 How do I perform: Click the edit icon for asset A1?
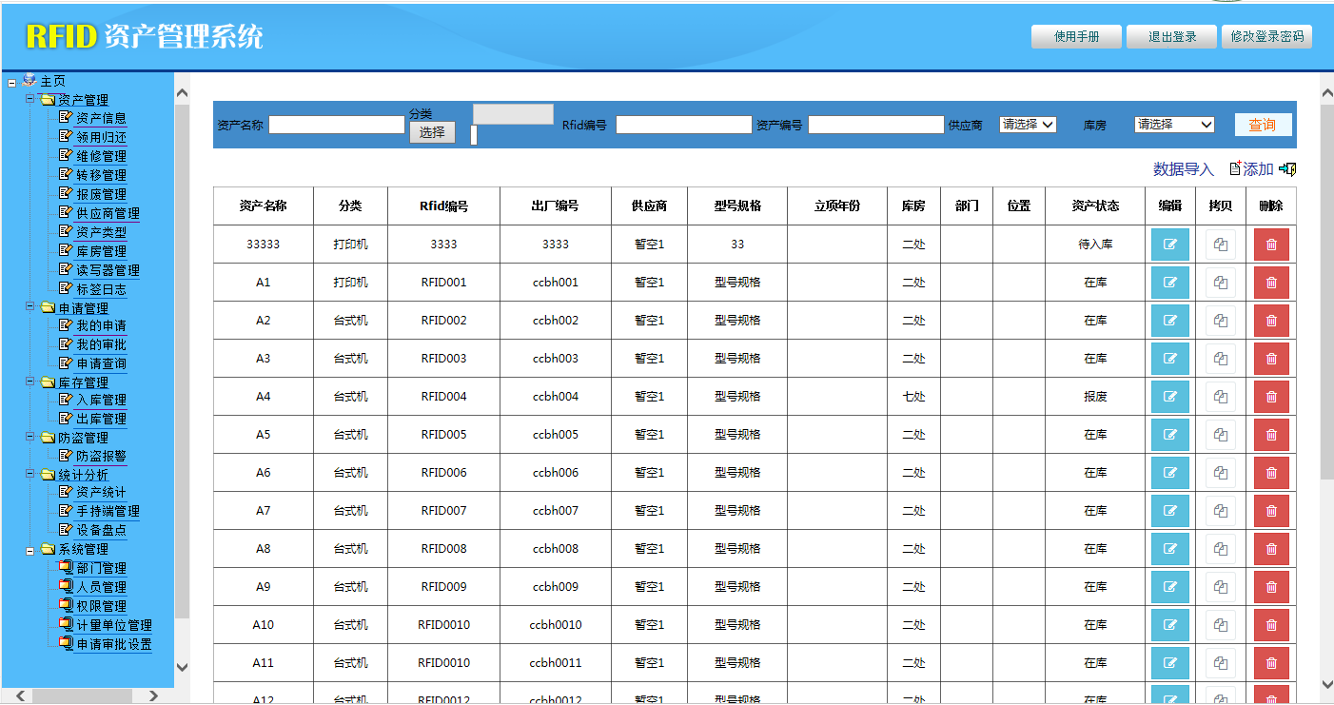click(x=1169, y=283)
